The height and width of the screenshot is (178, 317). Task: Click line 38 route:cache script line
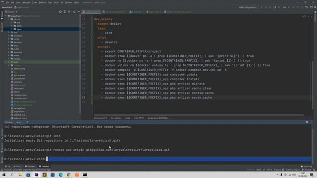(158, 97)
